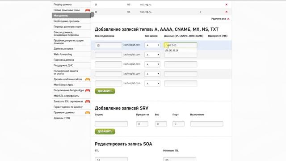Open Расширенная защита от спама link

click(66, 72)
